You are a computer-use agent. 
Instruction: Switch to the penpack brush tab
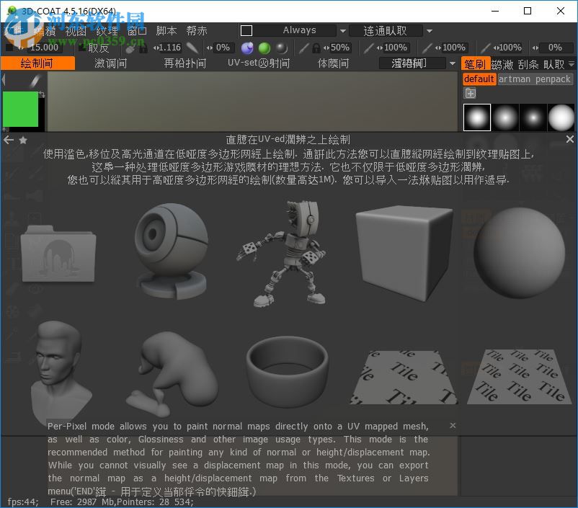(x=553, y=79)
